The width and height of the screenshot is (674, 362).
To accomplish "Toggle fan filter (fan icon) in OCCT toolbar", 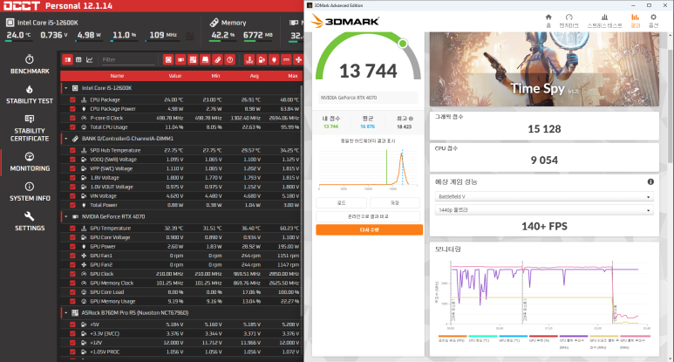I will [x=298, y=60].
